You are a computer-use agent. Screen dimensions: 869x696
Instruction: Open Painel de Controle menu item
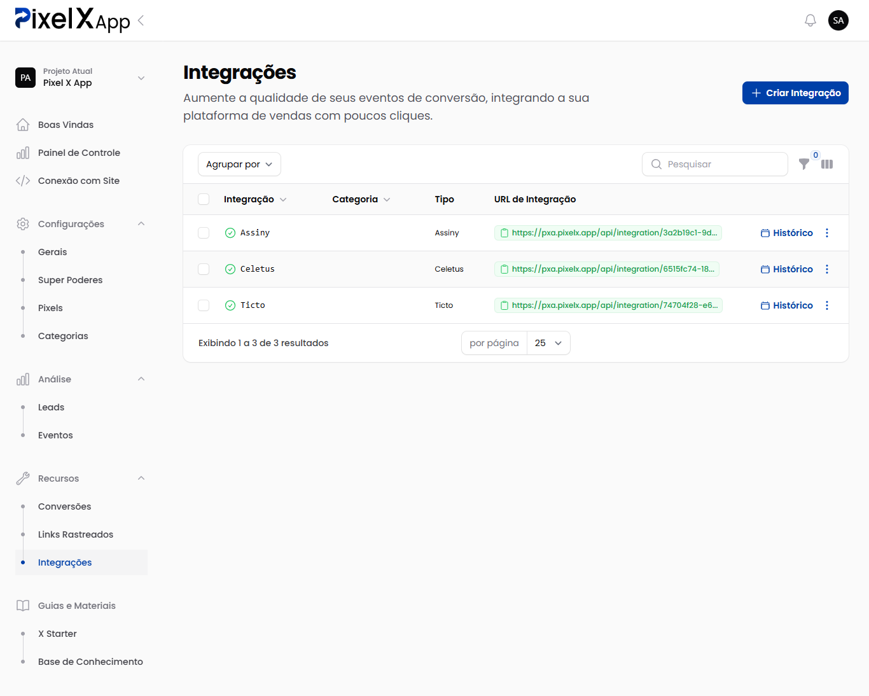[x=79, y=153]
